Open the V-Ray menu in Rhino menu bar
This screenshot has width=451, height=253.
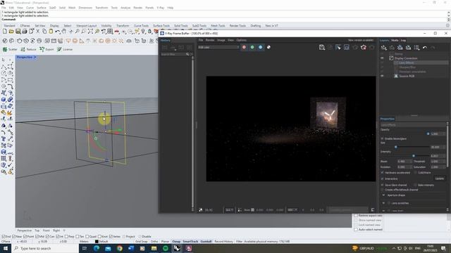[x=161, y=8]
